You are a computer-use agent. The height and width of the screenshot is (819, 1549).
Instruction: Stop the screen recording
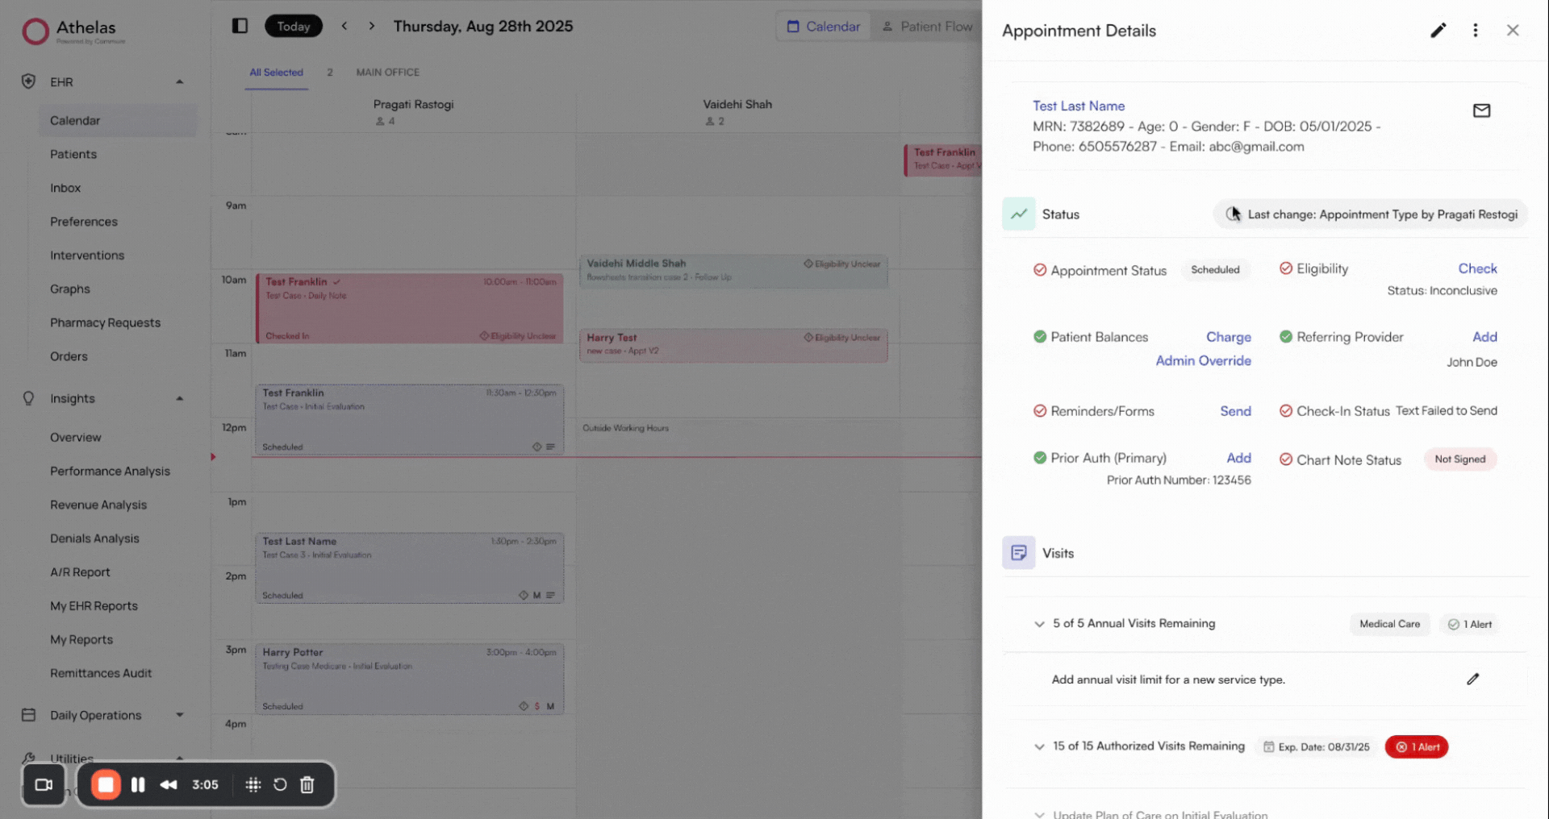[106, 784]
